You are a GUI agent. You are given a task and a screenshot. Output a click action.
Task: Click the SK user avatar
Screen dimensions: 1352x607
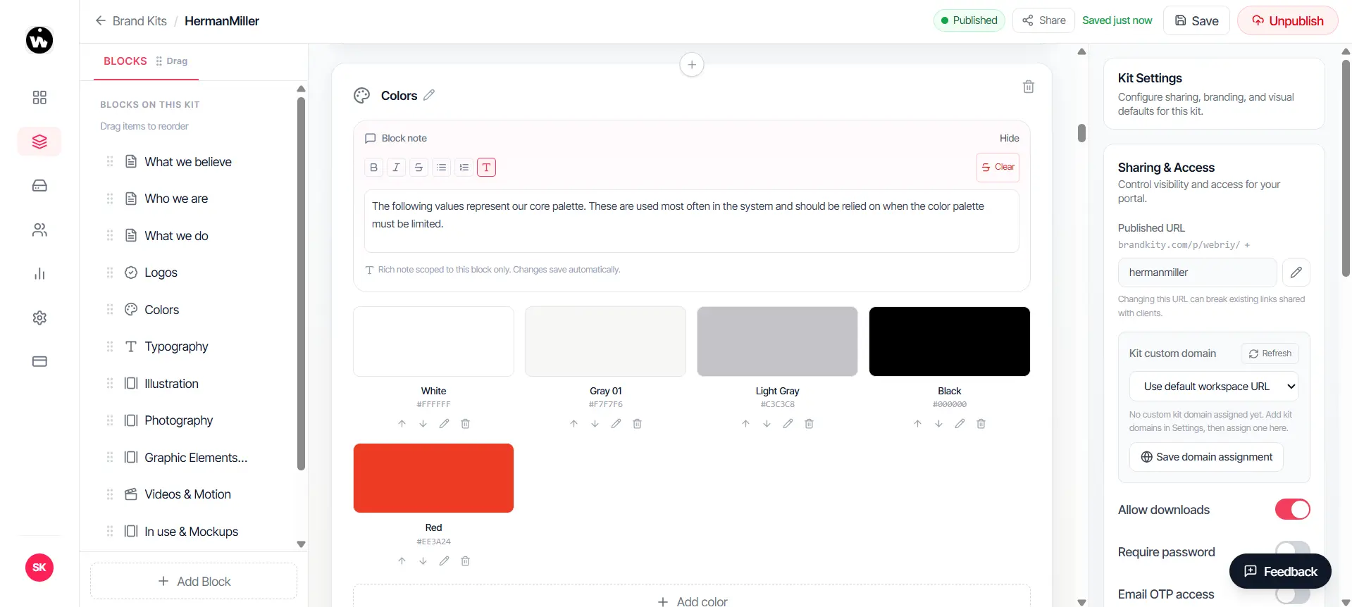coord(39,568)
